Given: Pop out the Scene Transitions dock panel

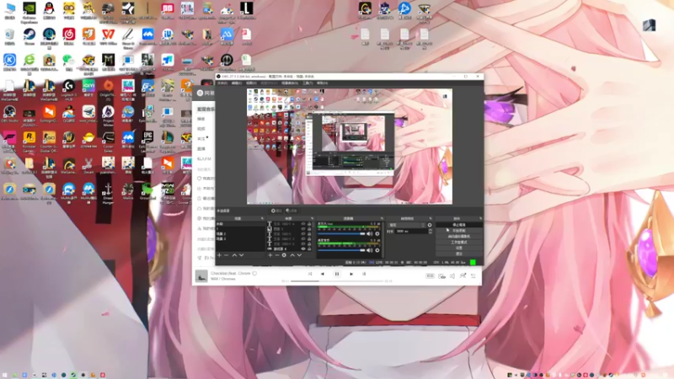Looking at the screenshot, I should coord(431,218).
